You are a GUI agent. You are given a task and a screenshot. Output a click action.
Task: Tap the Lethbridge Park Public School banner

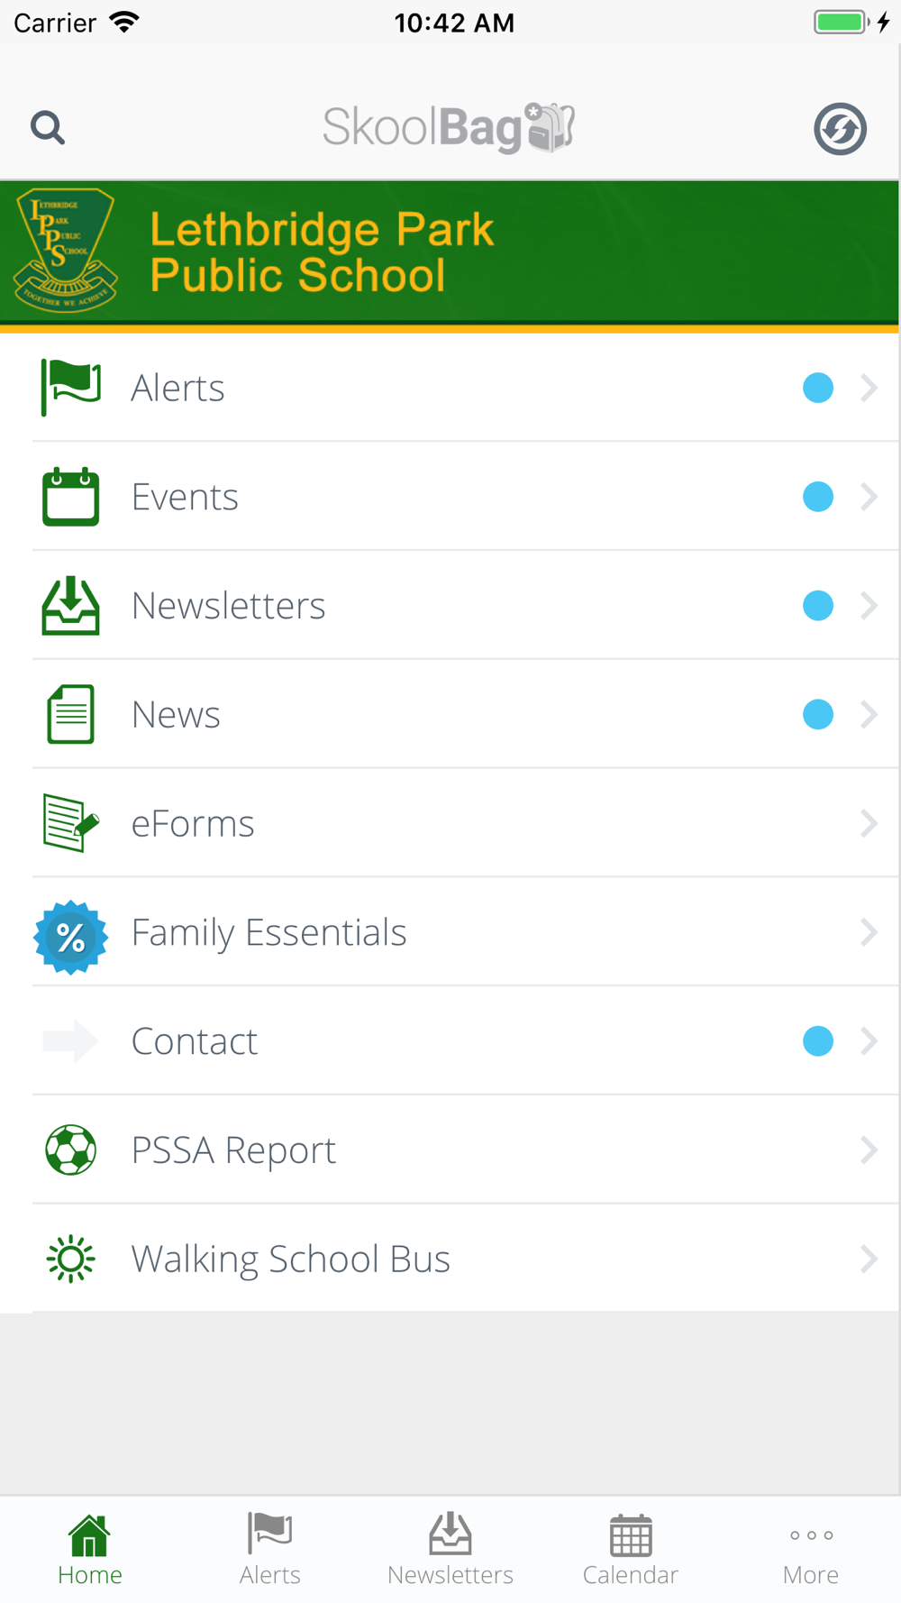coord(450,253)
